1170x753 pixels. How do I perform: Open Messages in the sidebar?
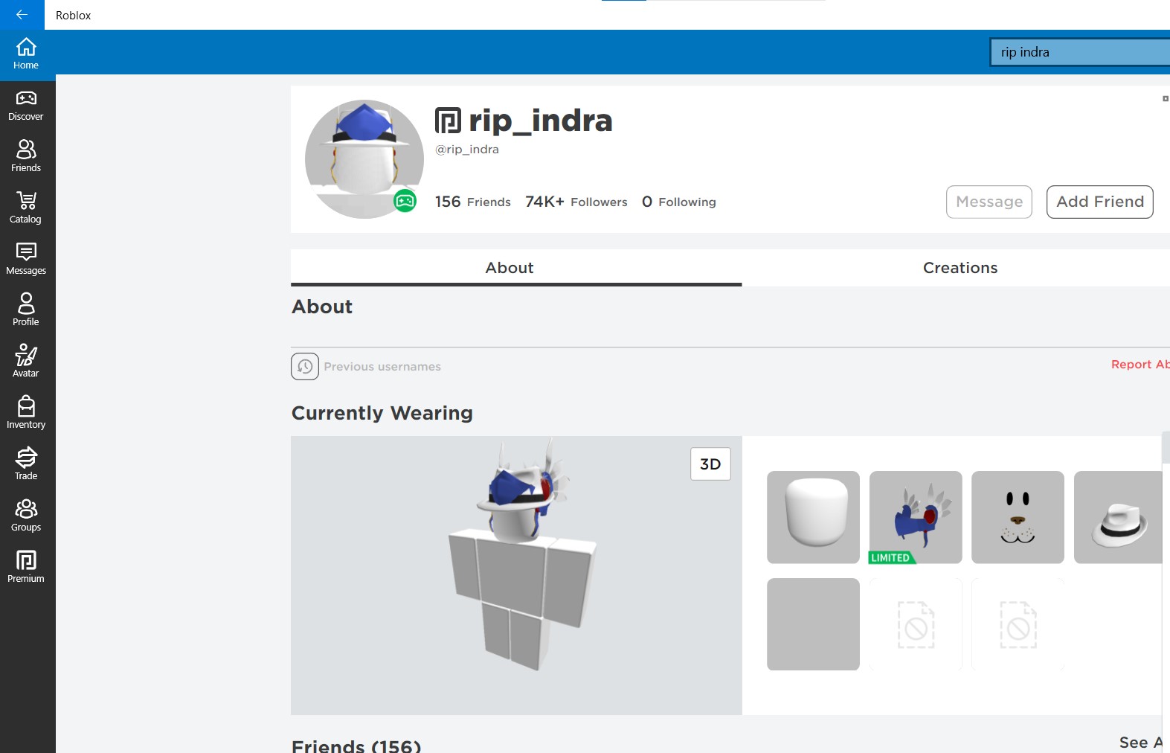[x=26, y=259]
